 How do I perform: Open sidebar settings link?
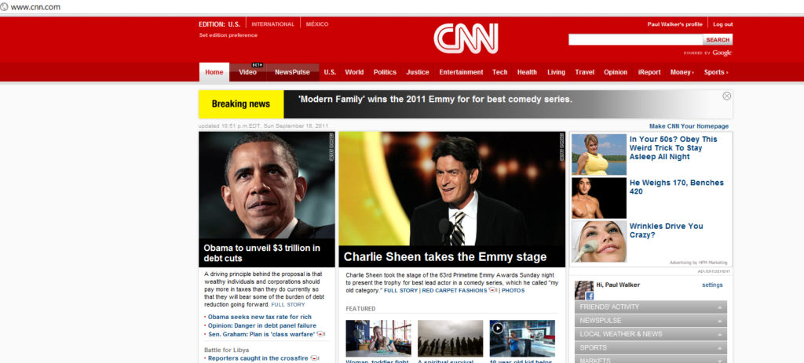click(712, 285)
